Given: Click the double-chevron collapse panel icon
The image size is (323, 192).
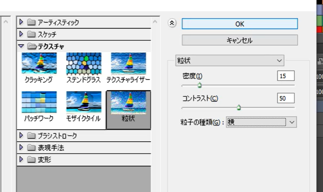Looking at the screenshot, I should tap(173, 23).
